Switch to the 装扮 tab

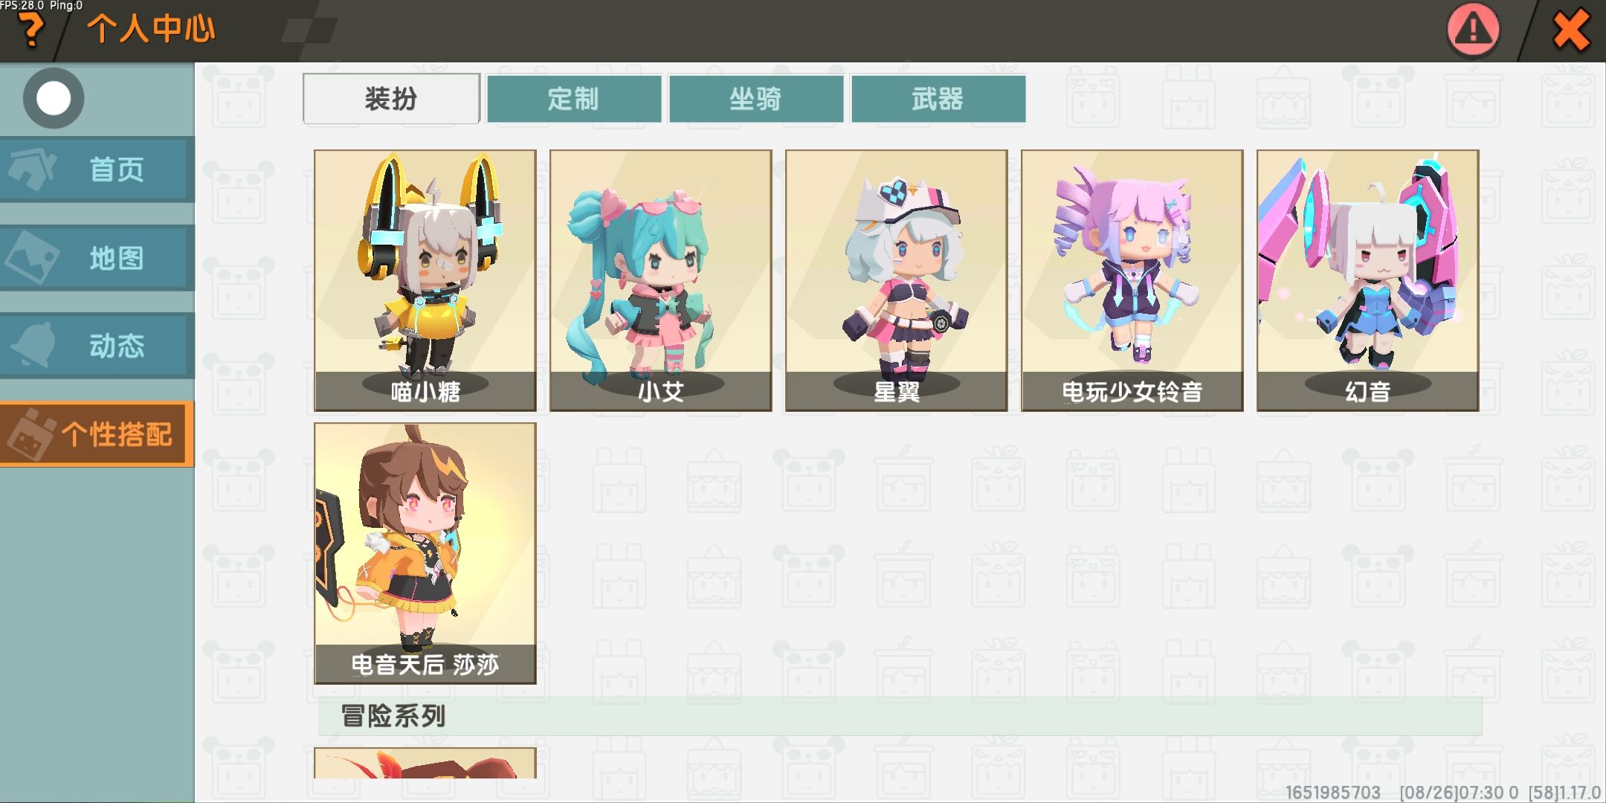(x=391, y=98)
